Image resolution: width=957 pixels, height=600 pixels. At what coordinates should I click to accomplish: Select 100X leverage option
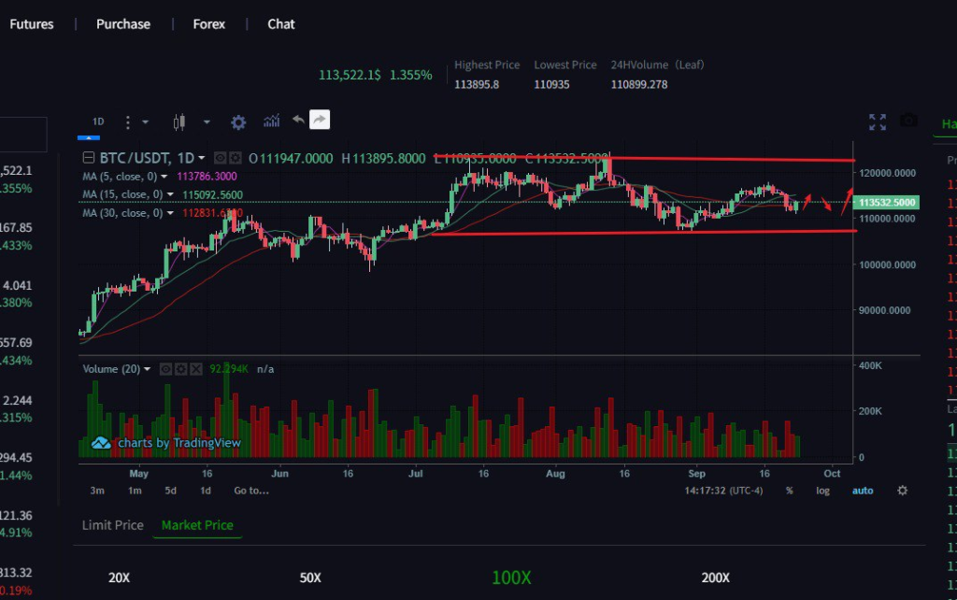(x=511, y=578)
